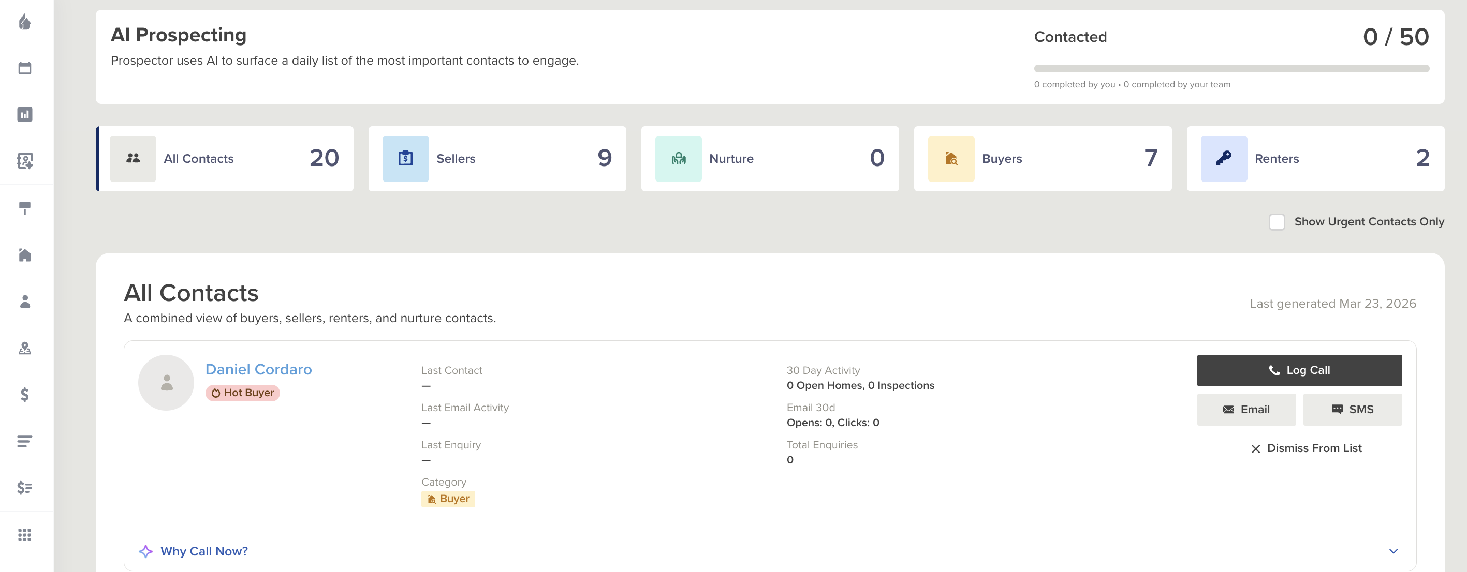Select the Nurture tab card
Viewport: 1467px width, 572px height.
click(770, 158)
